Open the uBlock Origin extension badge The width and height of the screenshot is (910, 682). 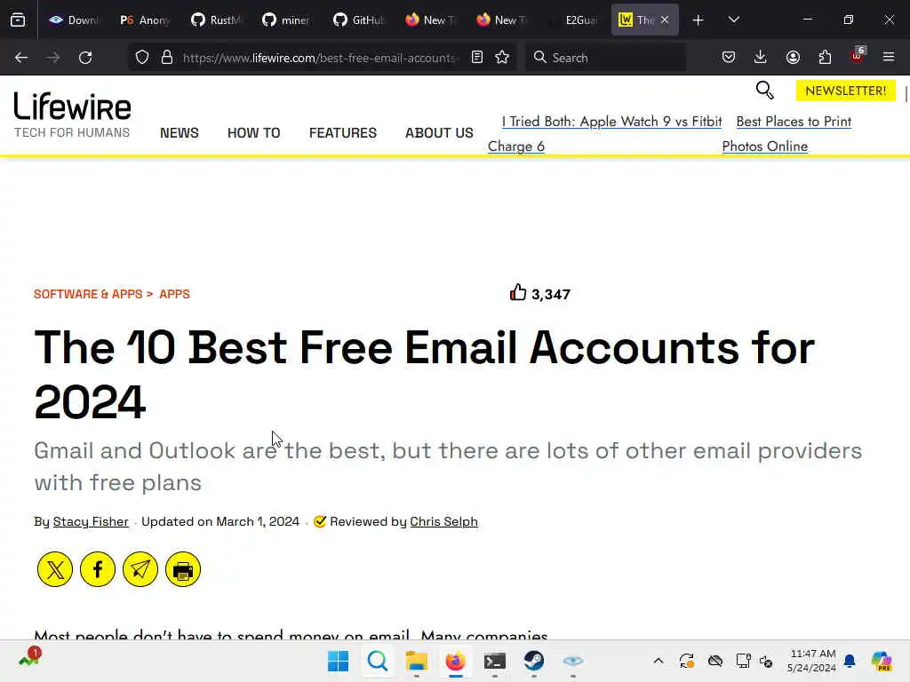coord(858,56)
